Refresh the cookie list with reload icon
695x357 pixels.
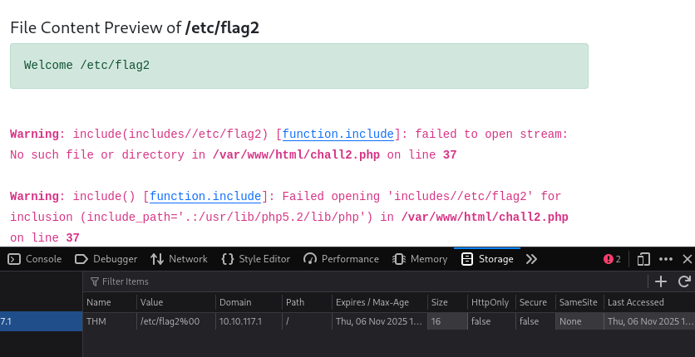[x=684, y=281]
